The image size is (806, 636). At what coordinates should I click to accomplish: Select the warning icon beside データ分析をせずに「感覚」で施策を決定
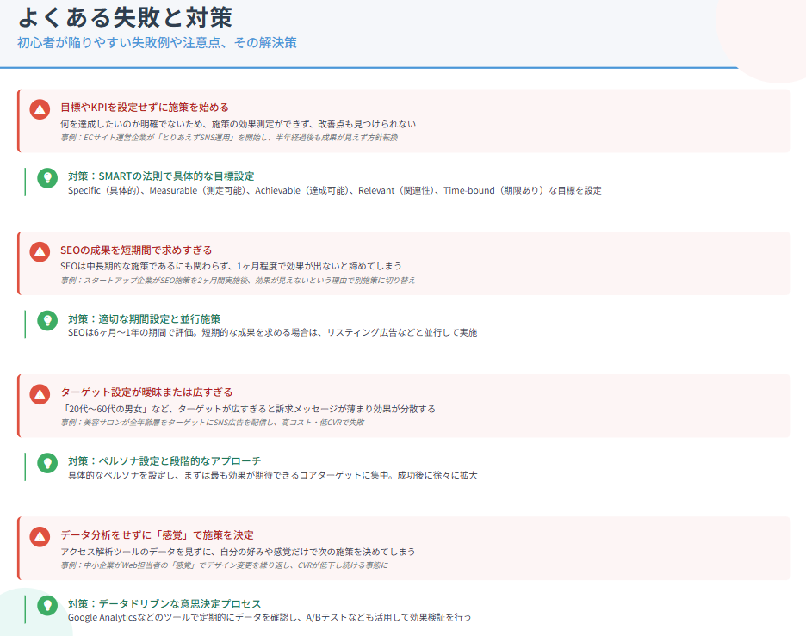coord(40,536)
